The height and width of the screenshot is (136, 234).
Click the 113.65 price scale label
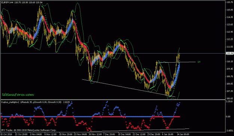[230, 24]
